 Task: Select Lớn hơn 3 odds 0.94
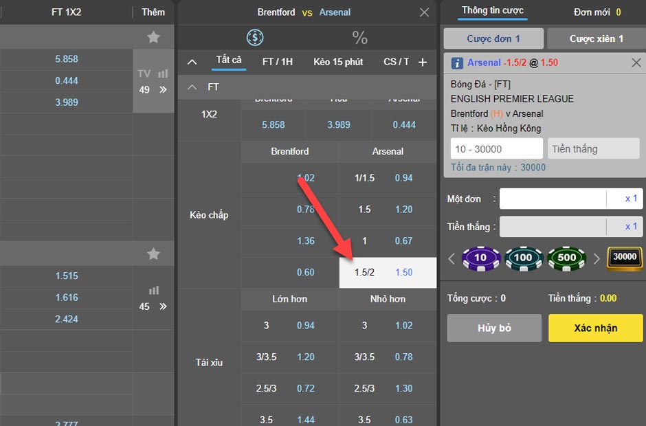(x=289, y=326)
